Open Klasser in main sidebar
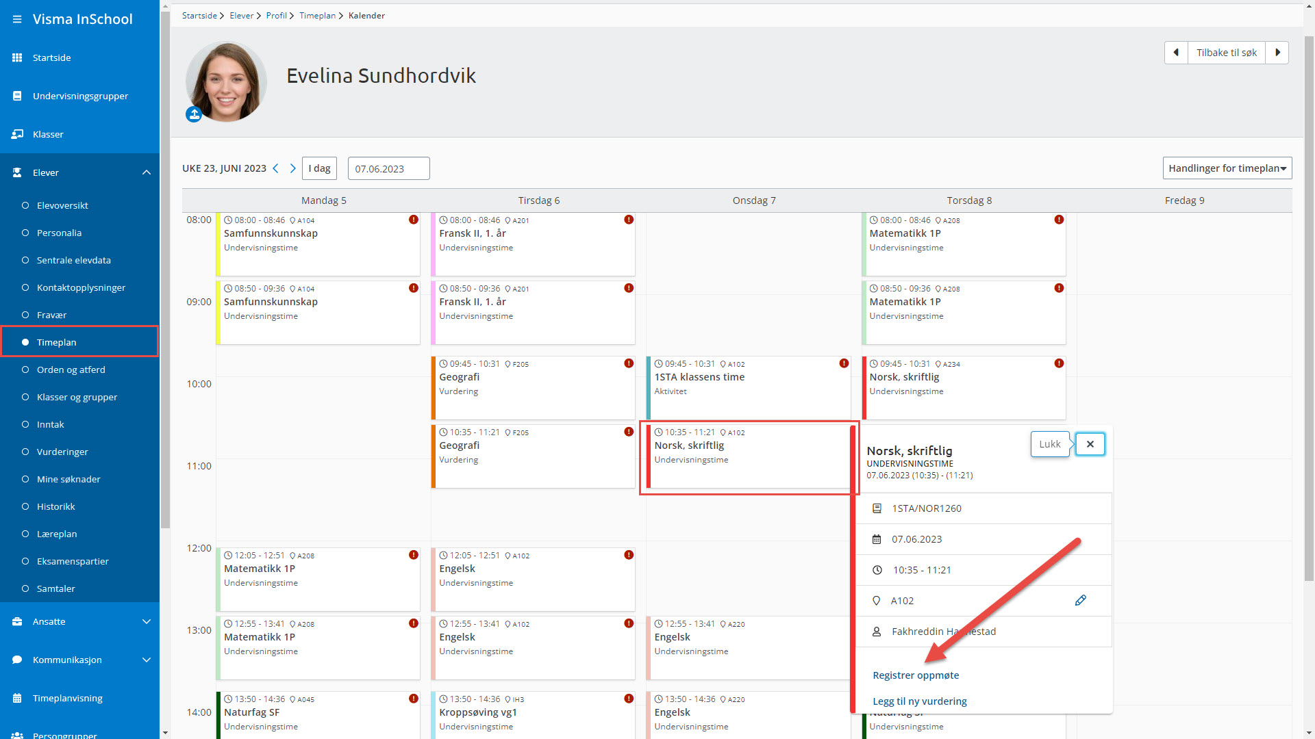This screenshot has width=1315, height=739. coord(48,134)
